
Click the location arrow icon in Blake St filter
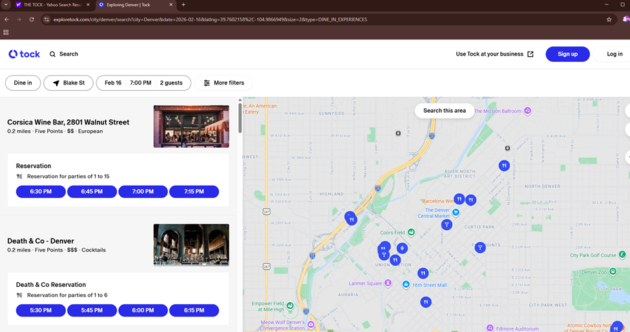(x=56, y=83)
